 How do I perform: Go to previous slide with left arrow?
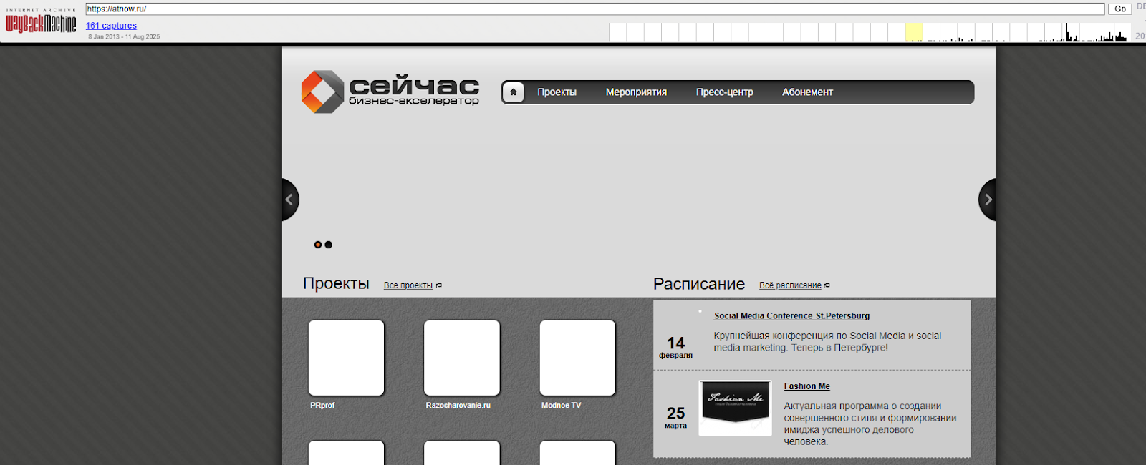click(x=289, y=200)
